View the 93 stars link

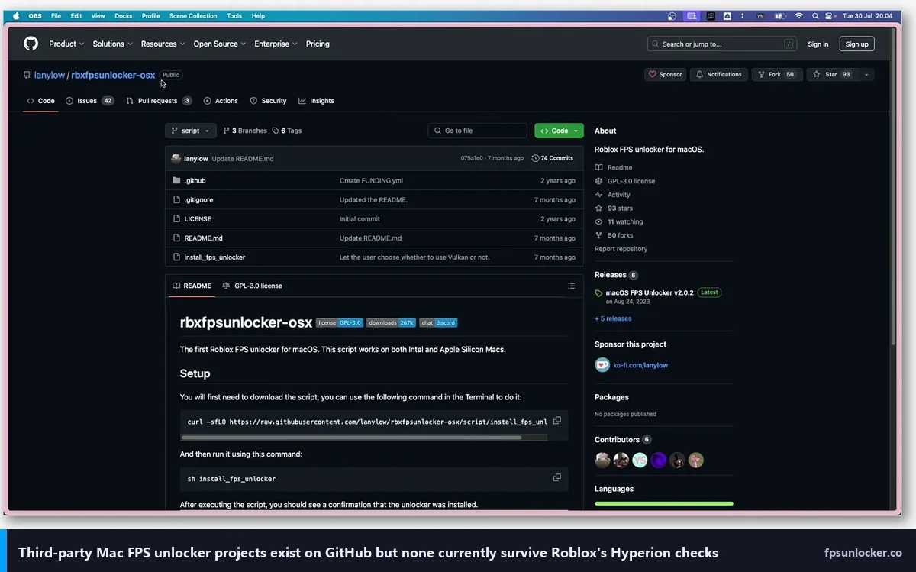point(614,208)
